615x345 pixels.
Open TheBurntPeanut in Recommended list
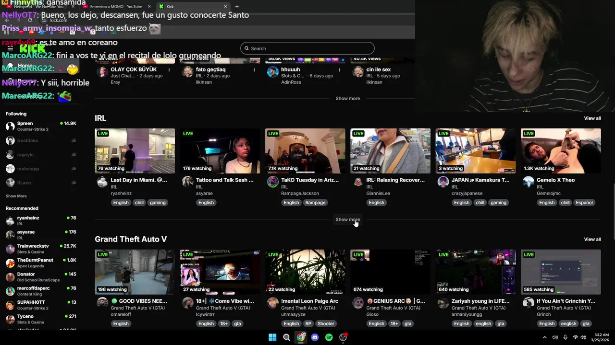[x=41, y=263]
